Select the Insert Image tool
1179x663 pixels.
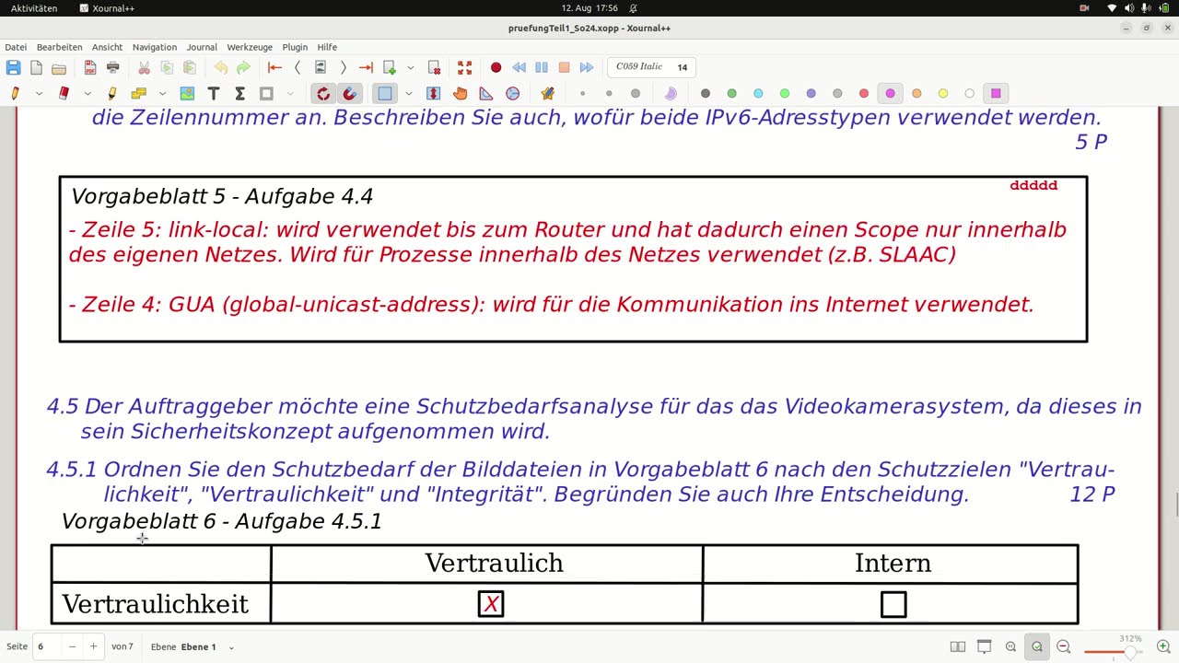pyautogui.click(x=187, y=93)
